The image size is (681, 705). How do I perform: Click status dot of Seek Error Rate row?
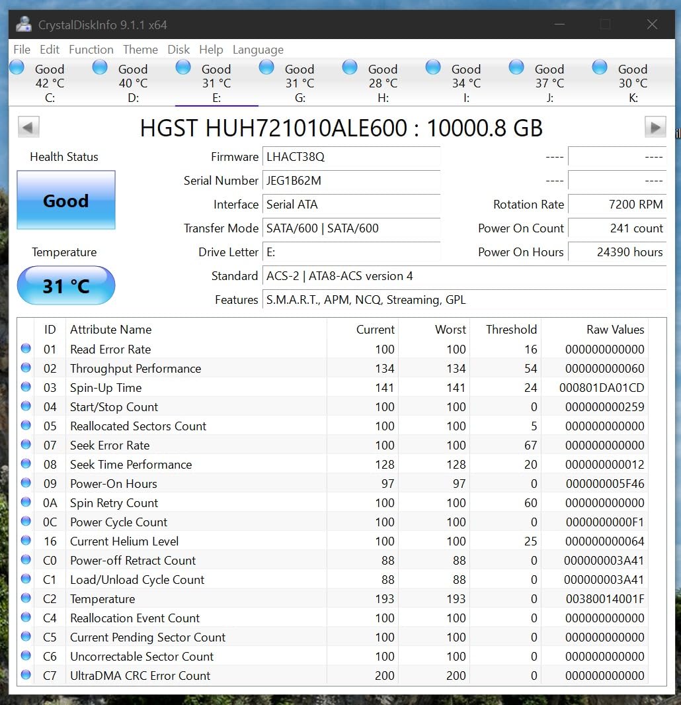[26, 444]
